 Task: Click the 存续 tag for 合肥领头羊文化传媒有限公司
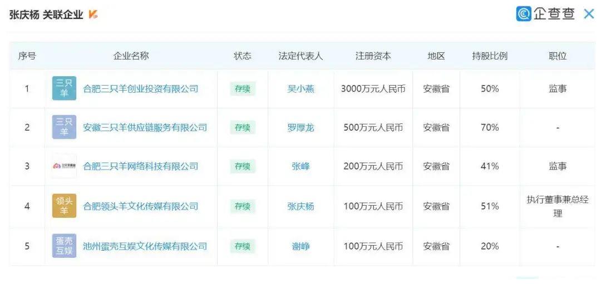pyautogui.click(x=243, y=206)
